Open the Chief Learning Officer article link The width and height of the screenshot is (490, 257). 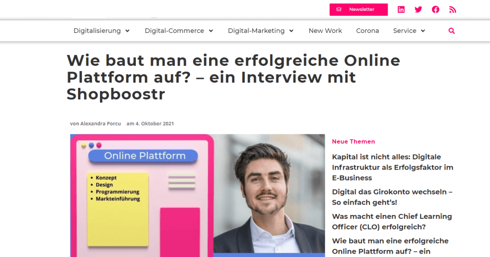click(392, 222)
